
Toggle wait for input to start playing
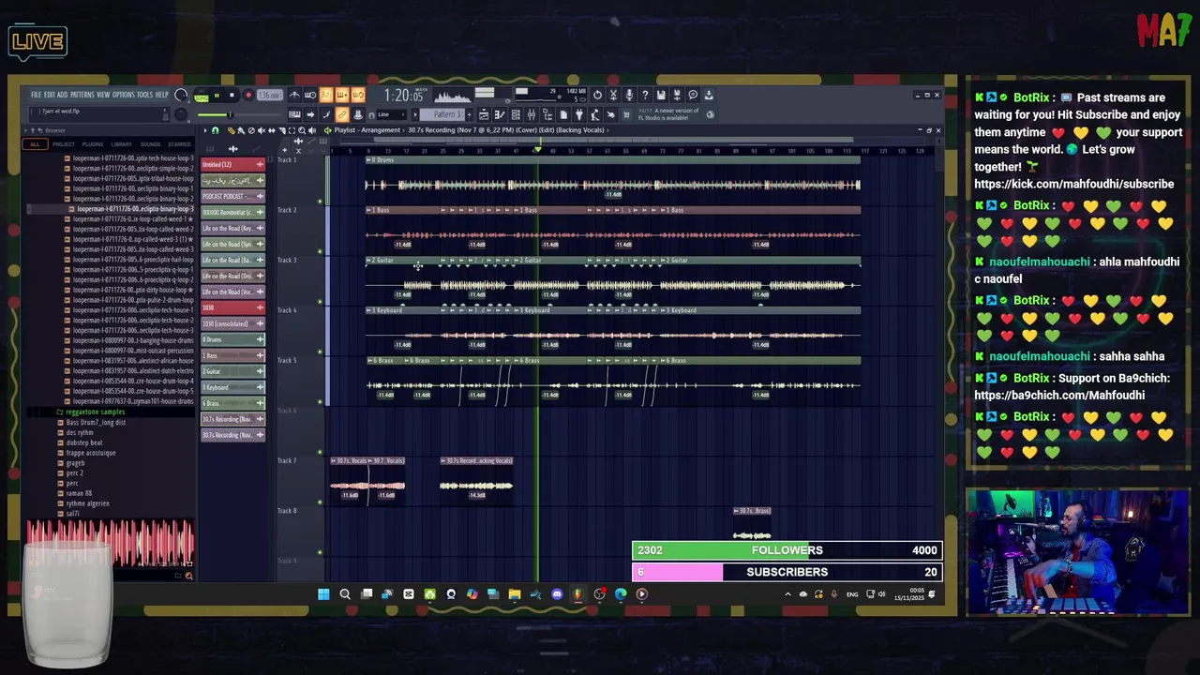[x=310, y=95]
